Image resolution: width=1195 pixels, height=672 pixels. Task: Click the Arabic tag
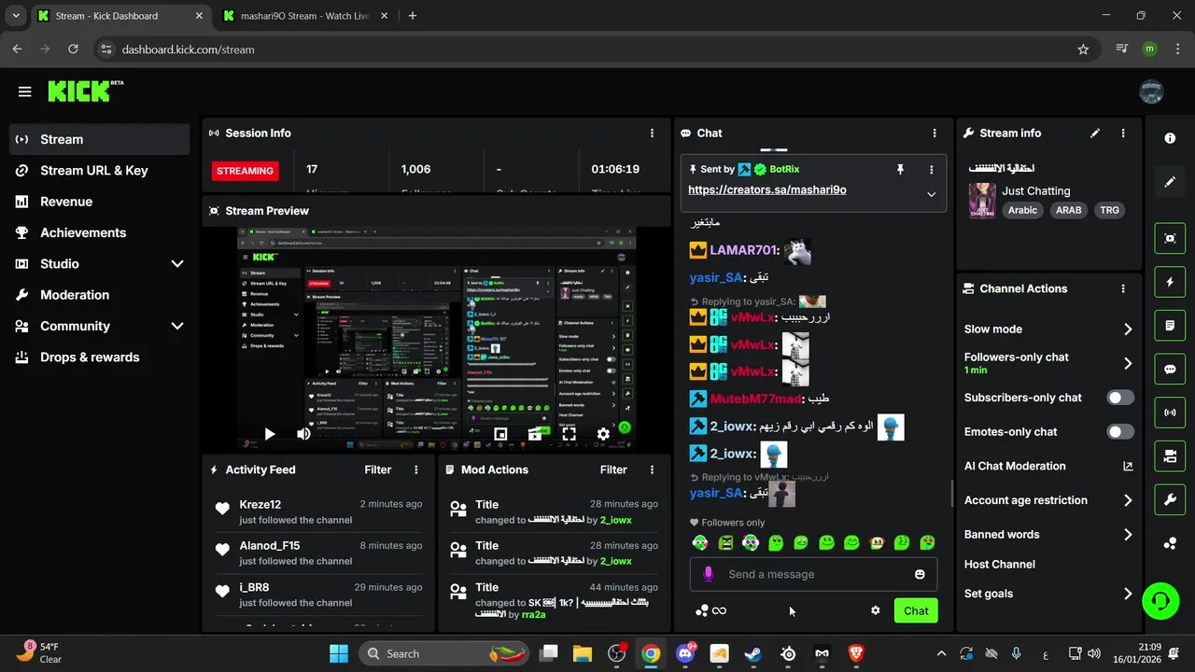pyautogui.click(x=1022, y=210)
